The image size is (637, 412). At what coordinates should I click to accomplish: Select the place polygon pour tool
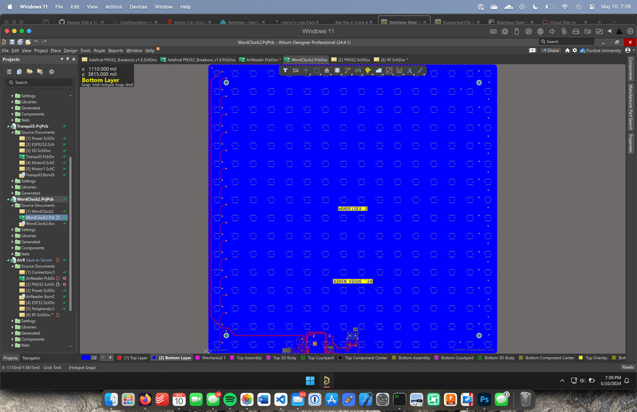[x=379, y=71]
